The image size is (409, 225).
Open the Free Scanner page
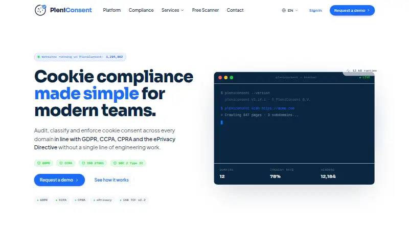(206, 10)
